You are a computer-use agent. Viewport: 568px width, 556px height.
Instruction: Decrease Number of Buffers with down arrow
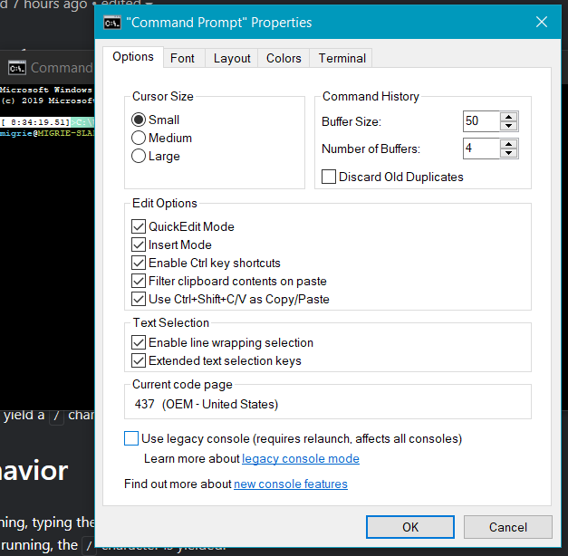click(x=509, y=153)
